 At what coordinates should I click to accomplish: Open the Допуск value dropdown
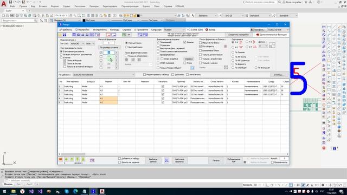pos(263,45)
